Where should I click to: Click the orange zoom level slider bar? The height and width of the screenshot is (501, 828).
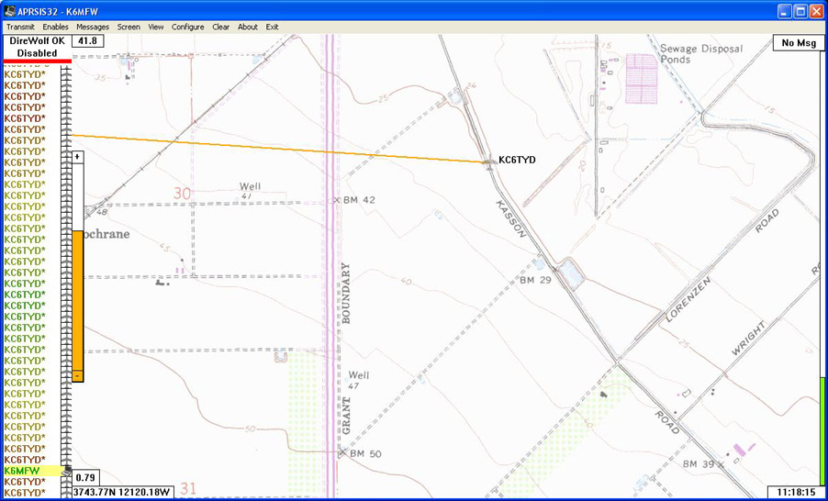pyautogui.click(x=78, y=303)
